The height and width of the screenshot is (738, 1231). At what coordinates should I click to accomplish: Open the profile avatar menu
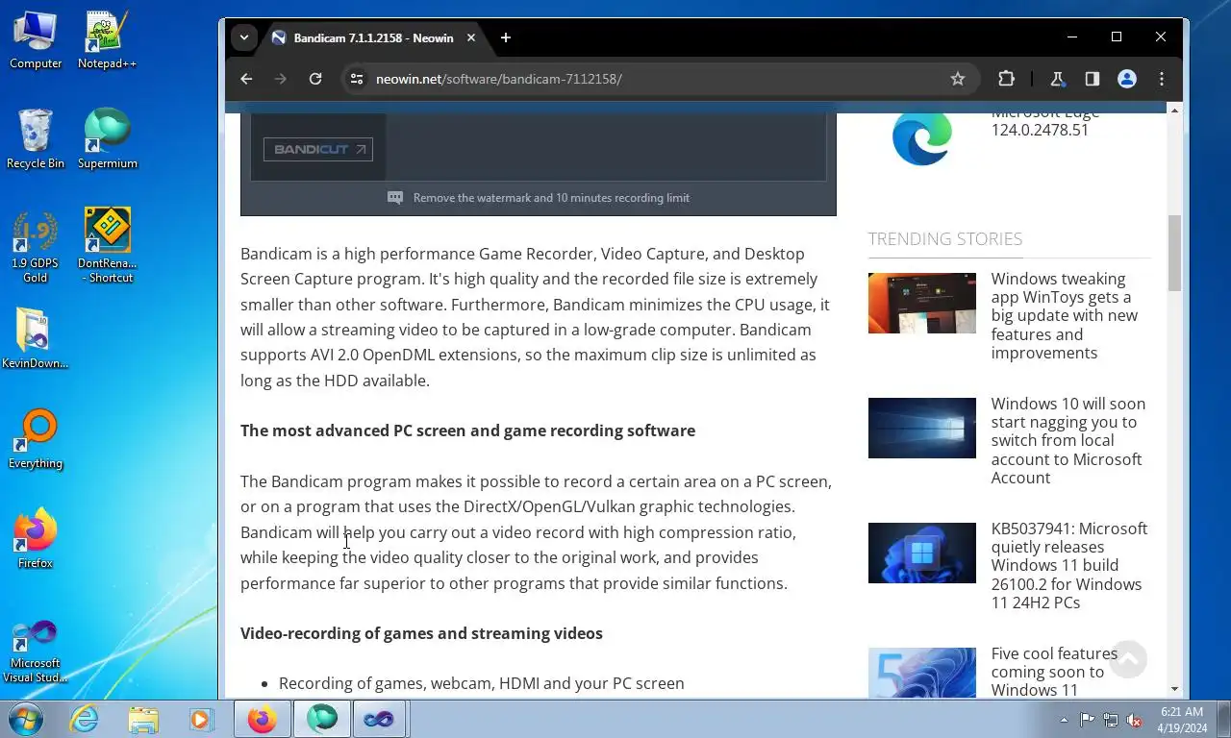pos(1127,79)
